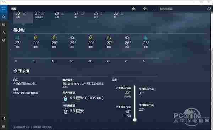The image size is (213, 130).
Task: Select the cloudy icon at hour 17
Action: coord(72,37)
